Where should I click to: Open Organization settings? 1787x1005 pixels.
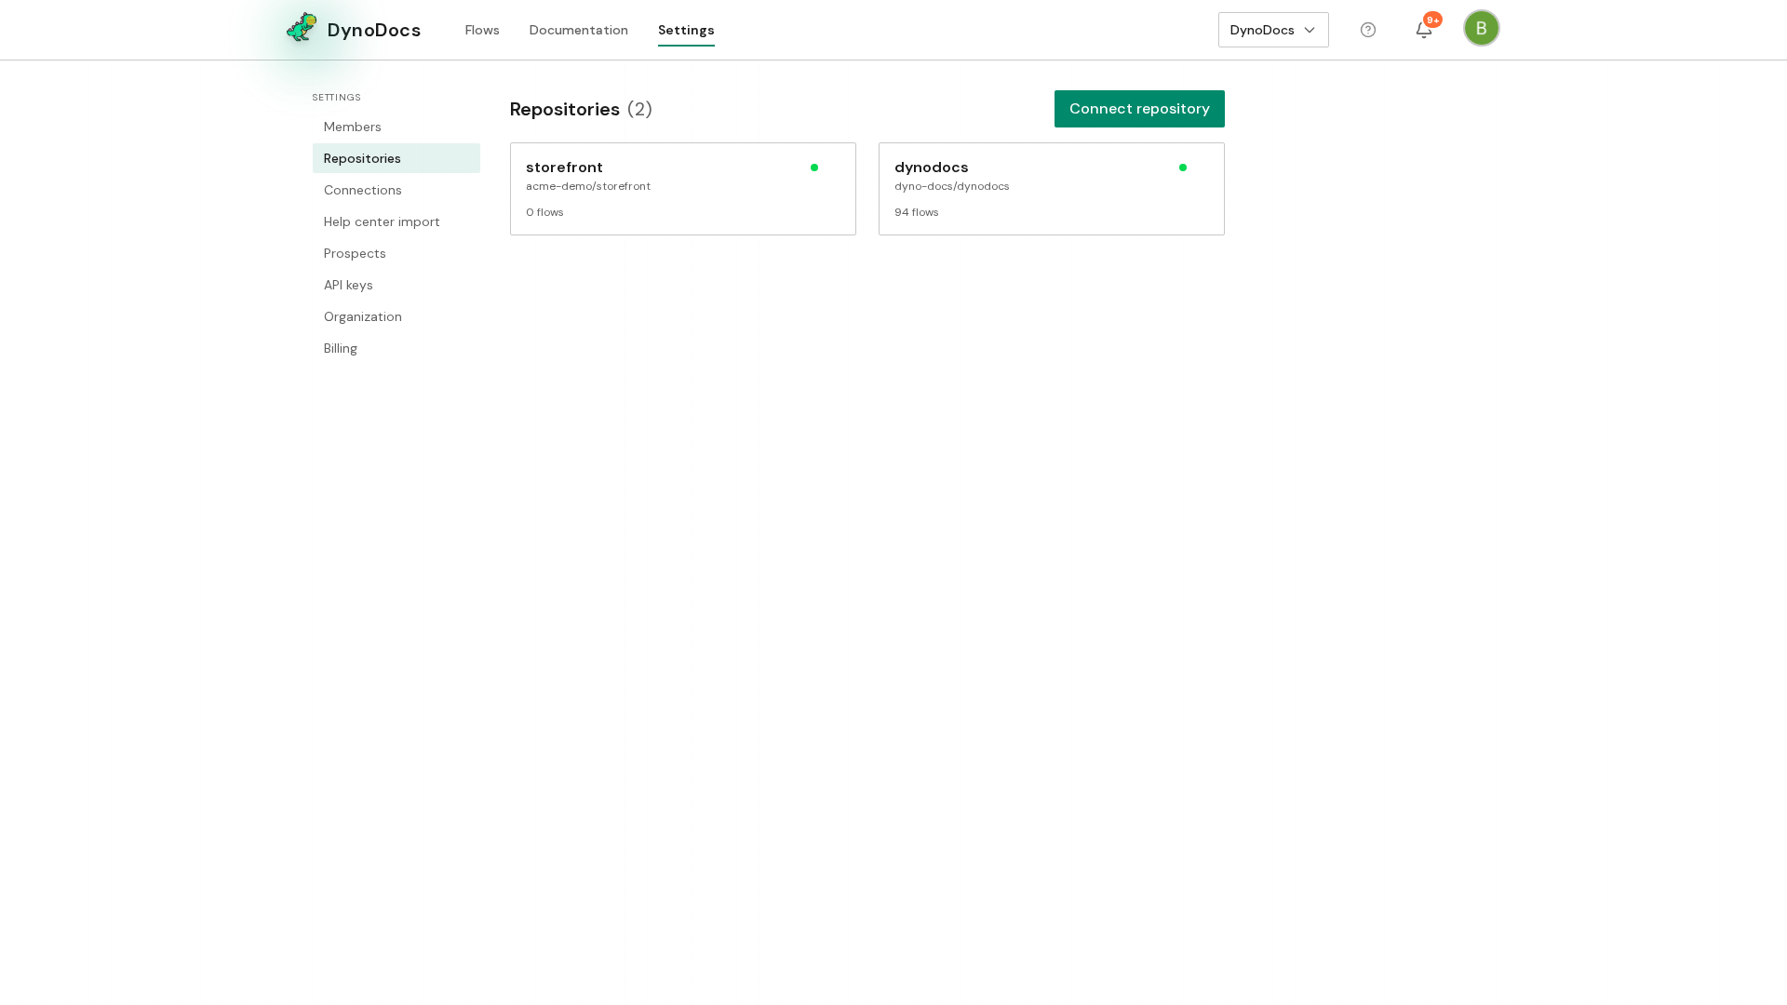point(396,316)
